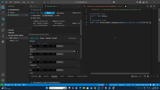Click the horizontal scrollbar of SQL editor
The image size is (160, 90).
[120, 73]
